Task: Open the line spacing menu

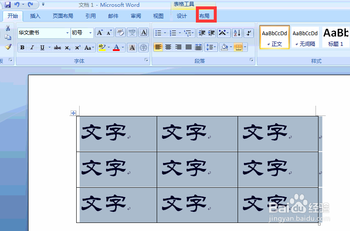Action: pyautogui.click(x=211, y=47)
